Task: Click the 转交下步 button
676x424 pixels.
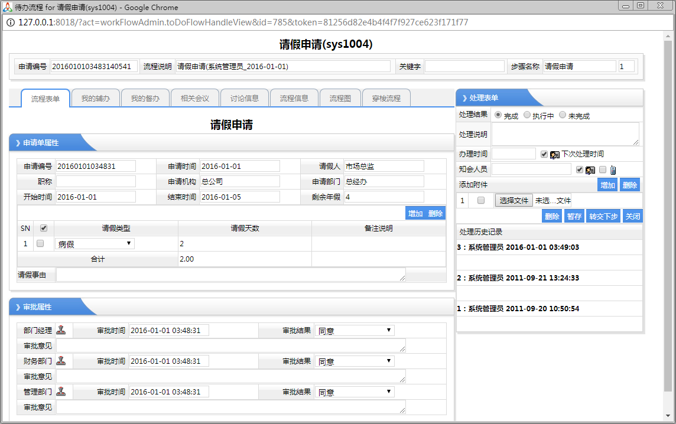Action: (x=603, y=217)
